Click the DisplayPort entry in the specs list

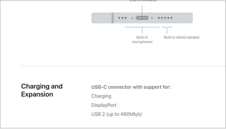(x=104, y=105)
